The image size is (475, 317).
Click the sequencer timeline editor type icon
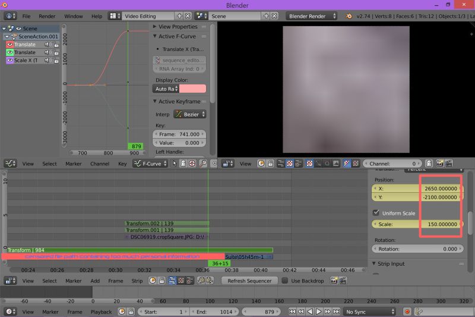pyautogui.click(x=10, y=281)
